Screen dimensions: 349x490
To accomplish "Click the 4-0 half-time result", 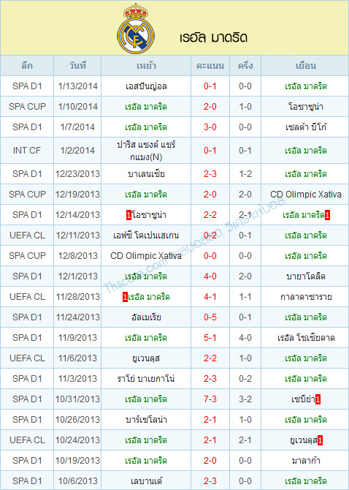I will tap(245, 338).
